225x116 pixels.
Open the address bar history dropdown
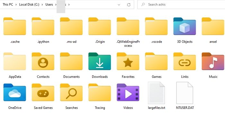click(119, 5)
